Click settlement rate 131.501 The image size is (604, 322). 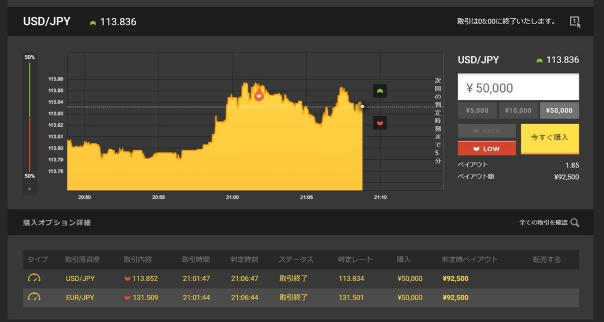tap(352, 298)
